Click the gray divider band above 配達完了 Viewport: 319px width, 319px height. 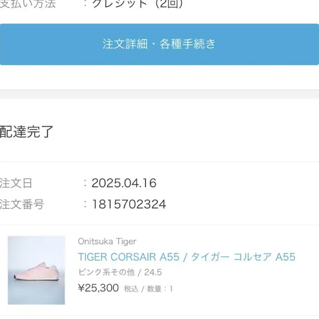pos(159,94)
